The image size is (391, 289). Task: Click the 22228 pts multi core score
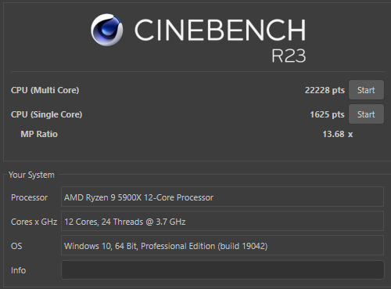tap(325, 90)
